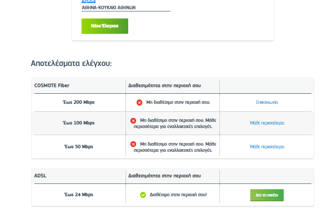Click Διαθεσιμότητα header in ADSL table

[x=164, y=176]
